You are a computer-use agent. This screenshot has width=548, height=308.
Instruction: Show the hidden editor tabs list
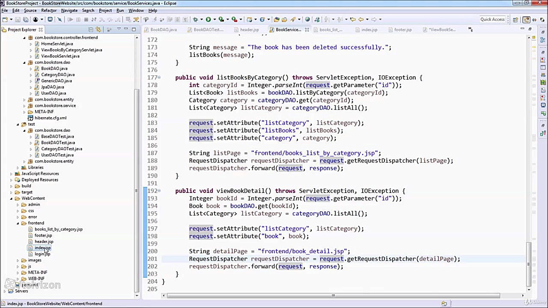(470, 30)
